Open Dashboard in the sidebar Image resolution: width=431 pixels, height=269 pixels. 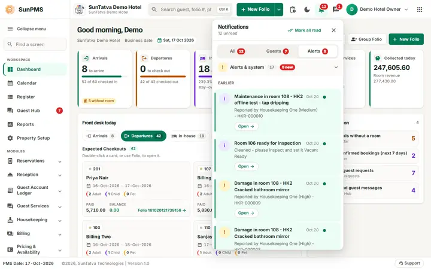tap(35, 69)
